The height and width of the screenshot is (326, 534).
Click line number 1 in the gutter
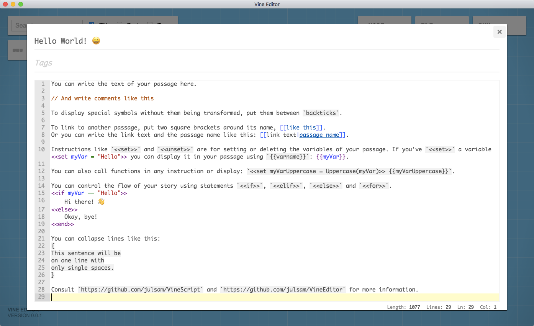point(43,84)
